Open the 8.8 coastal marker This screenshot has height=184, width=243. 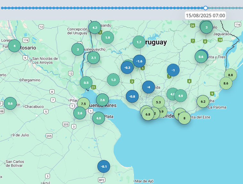[x=231, y=75]
